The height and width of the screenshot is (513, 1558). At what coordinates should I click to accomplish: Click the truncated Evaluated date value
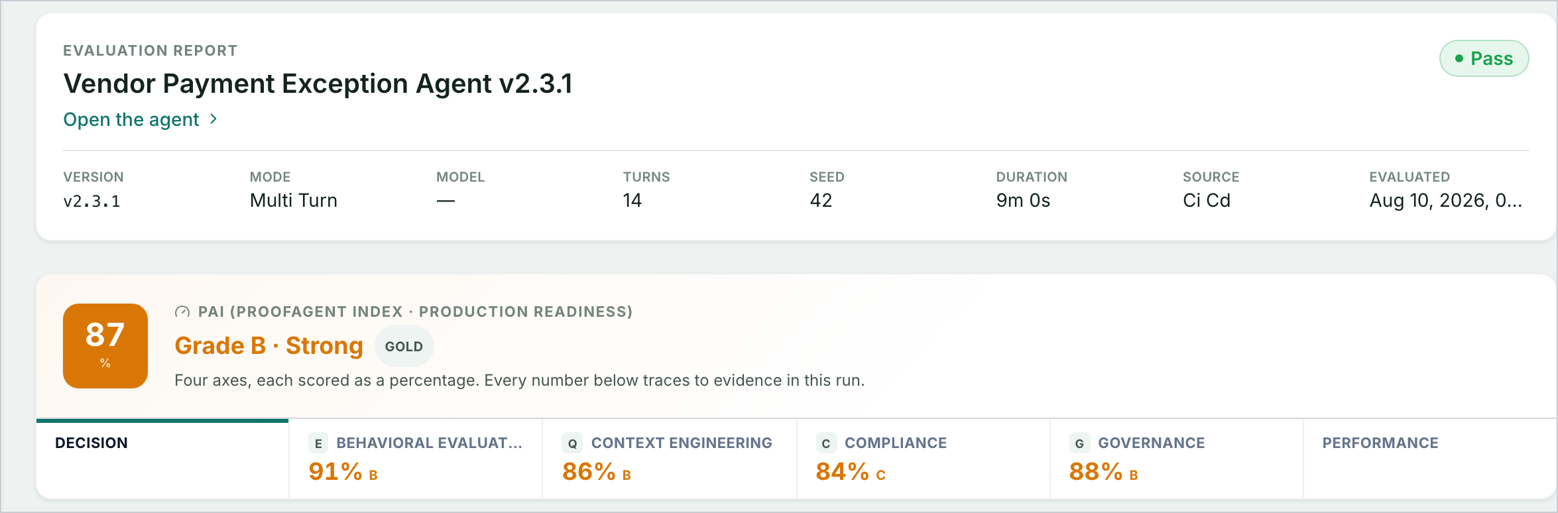click(x=1445, y=200)
